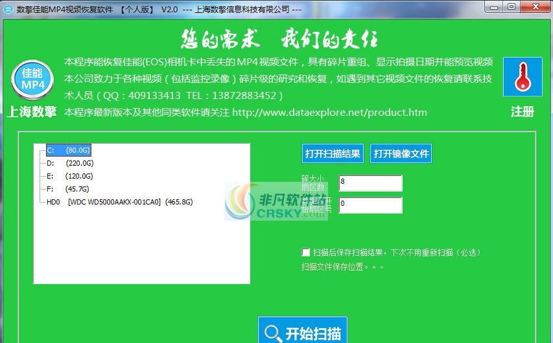Select drive C: (80.0G)
Screen dimensions: 553x343
pyautogui.click(x=69, y=150)
